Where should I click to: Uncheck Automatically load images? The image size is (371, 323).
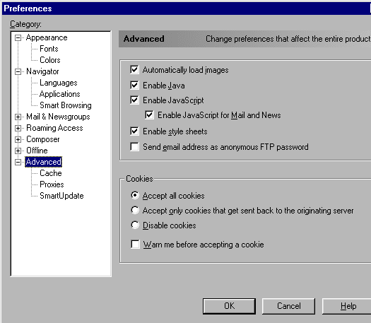click(134, 70)
